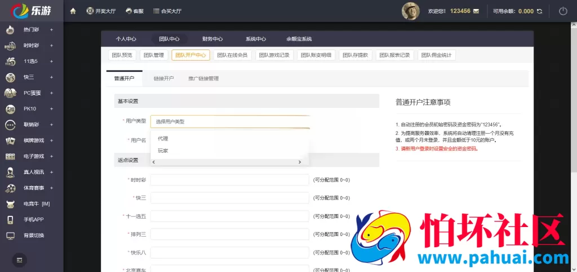
Task: Expand 时时彩 with plus sign
Action: [51, 46]
